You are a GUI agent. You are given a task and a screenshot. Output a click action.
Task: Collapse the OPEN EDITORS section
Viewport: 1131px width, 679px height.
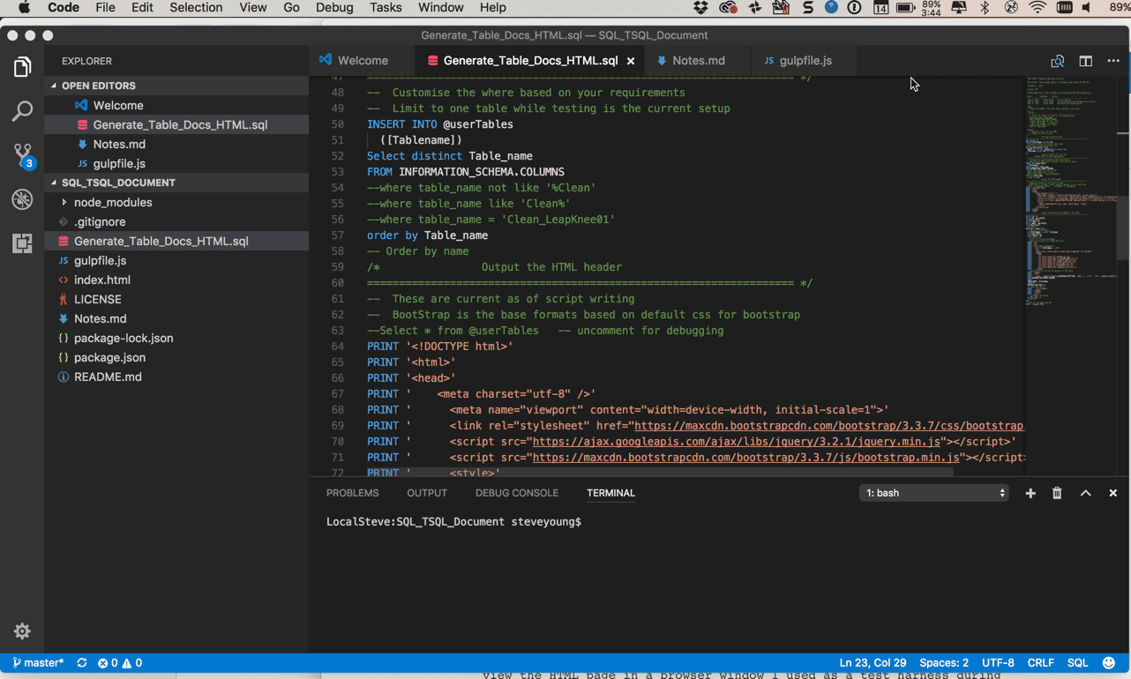coord(176,86)
